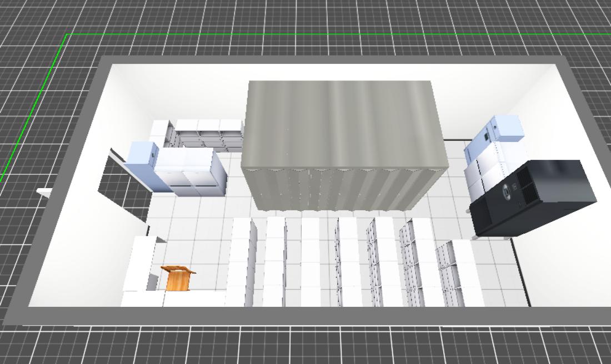Viewport: 611px width, 364px height.
Task: Click the short white shelf rack at far right
Action: coord(460,272)
